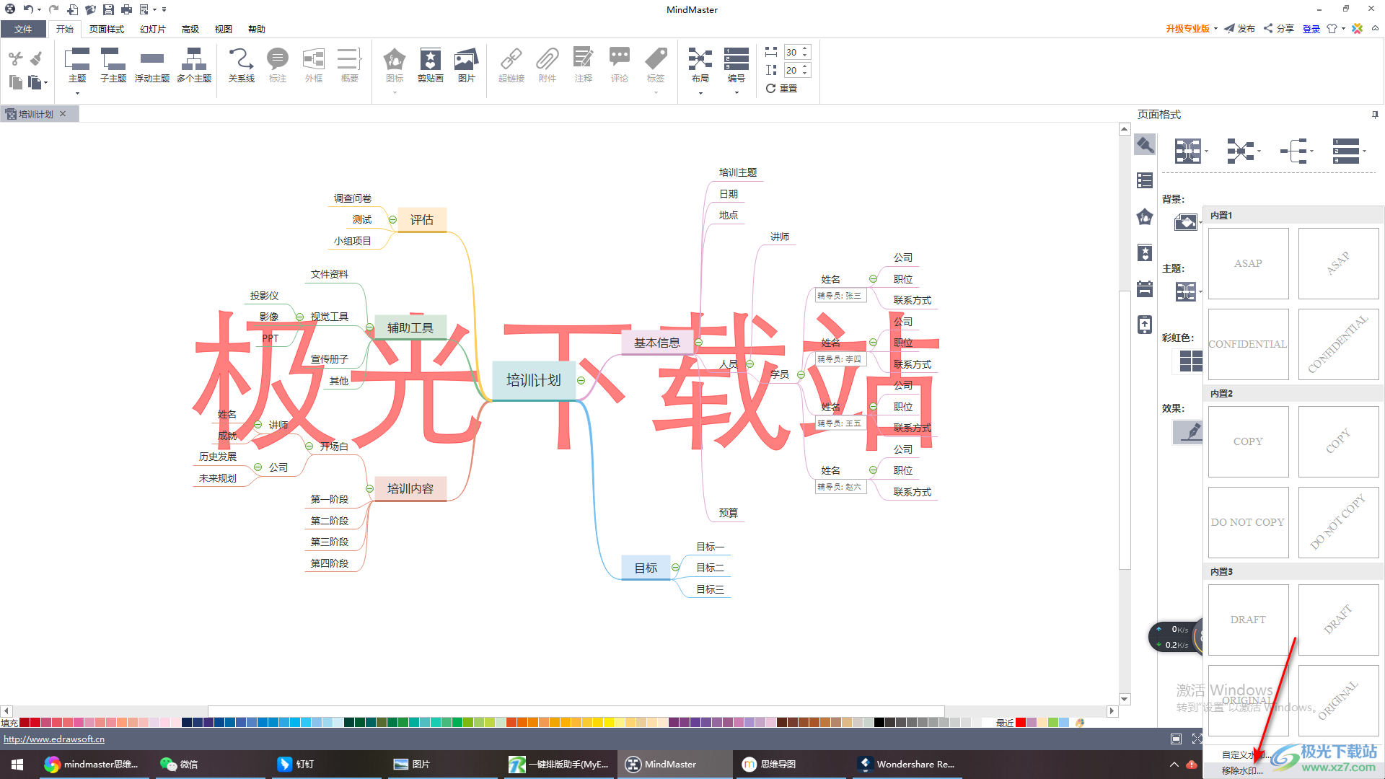This screenshot has height=779, width=1385.
Task: Choose the horizontal DRAFT watermark thumbnail
Action: (x=1248, y=620)
